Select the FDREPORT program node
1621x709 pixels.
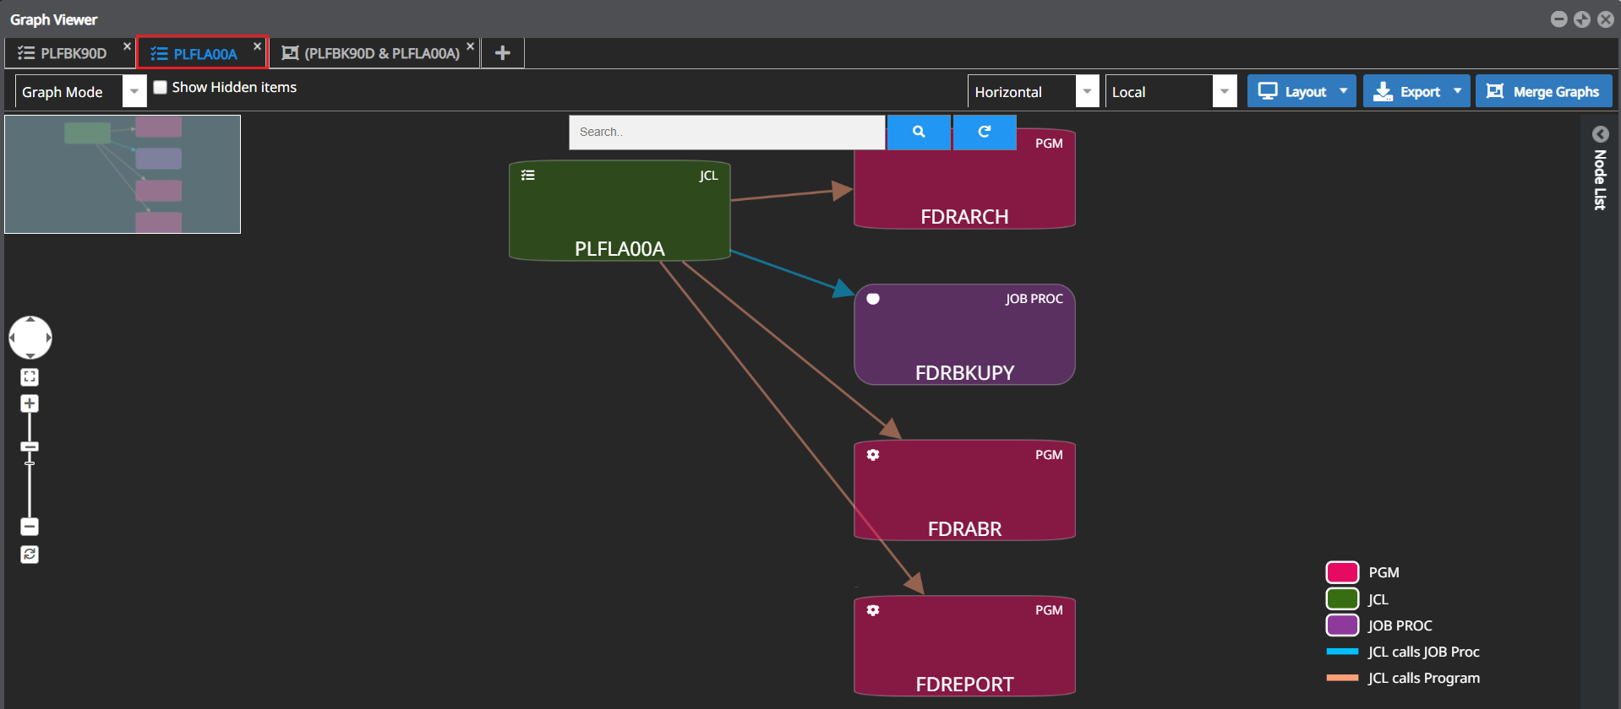coord(964,646)
